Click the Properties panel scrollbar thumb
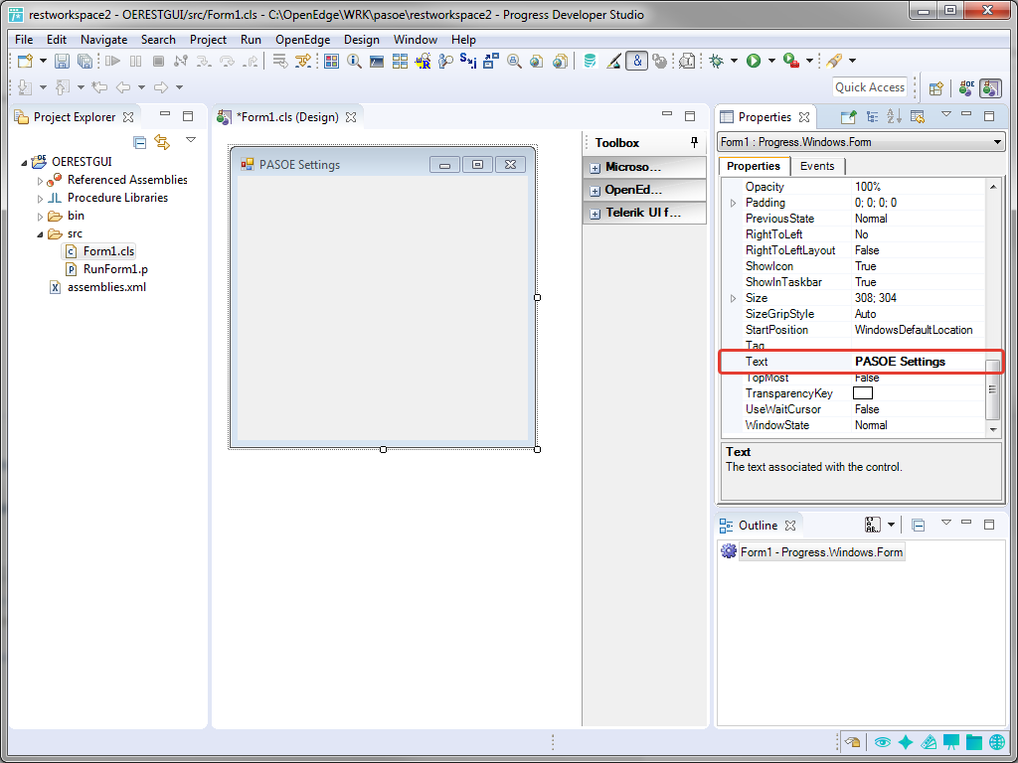Viewport: 1018px width, 763px height. (x=992, y=389)
